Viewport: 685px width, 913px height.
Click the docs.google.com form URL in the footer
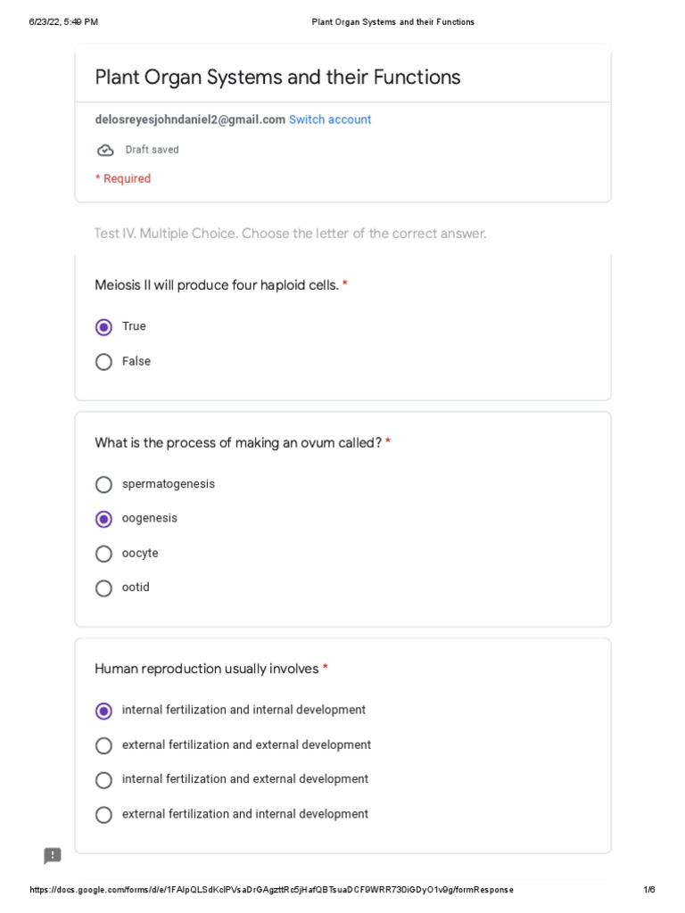[x=272, y=891]
